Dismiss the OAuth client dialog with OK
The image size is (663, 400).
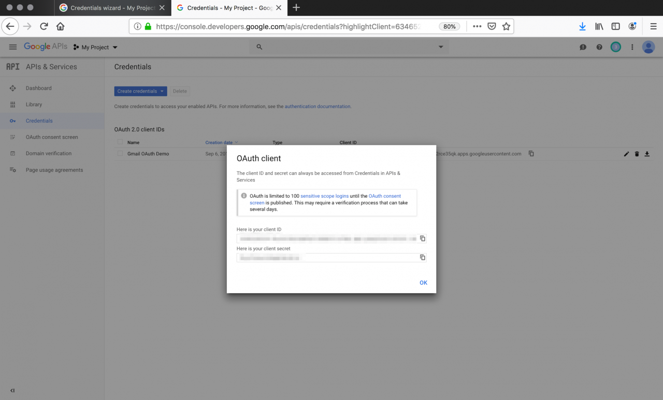(x=423, y=283)
